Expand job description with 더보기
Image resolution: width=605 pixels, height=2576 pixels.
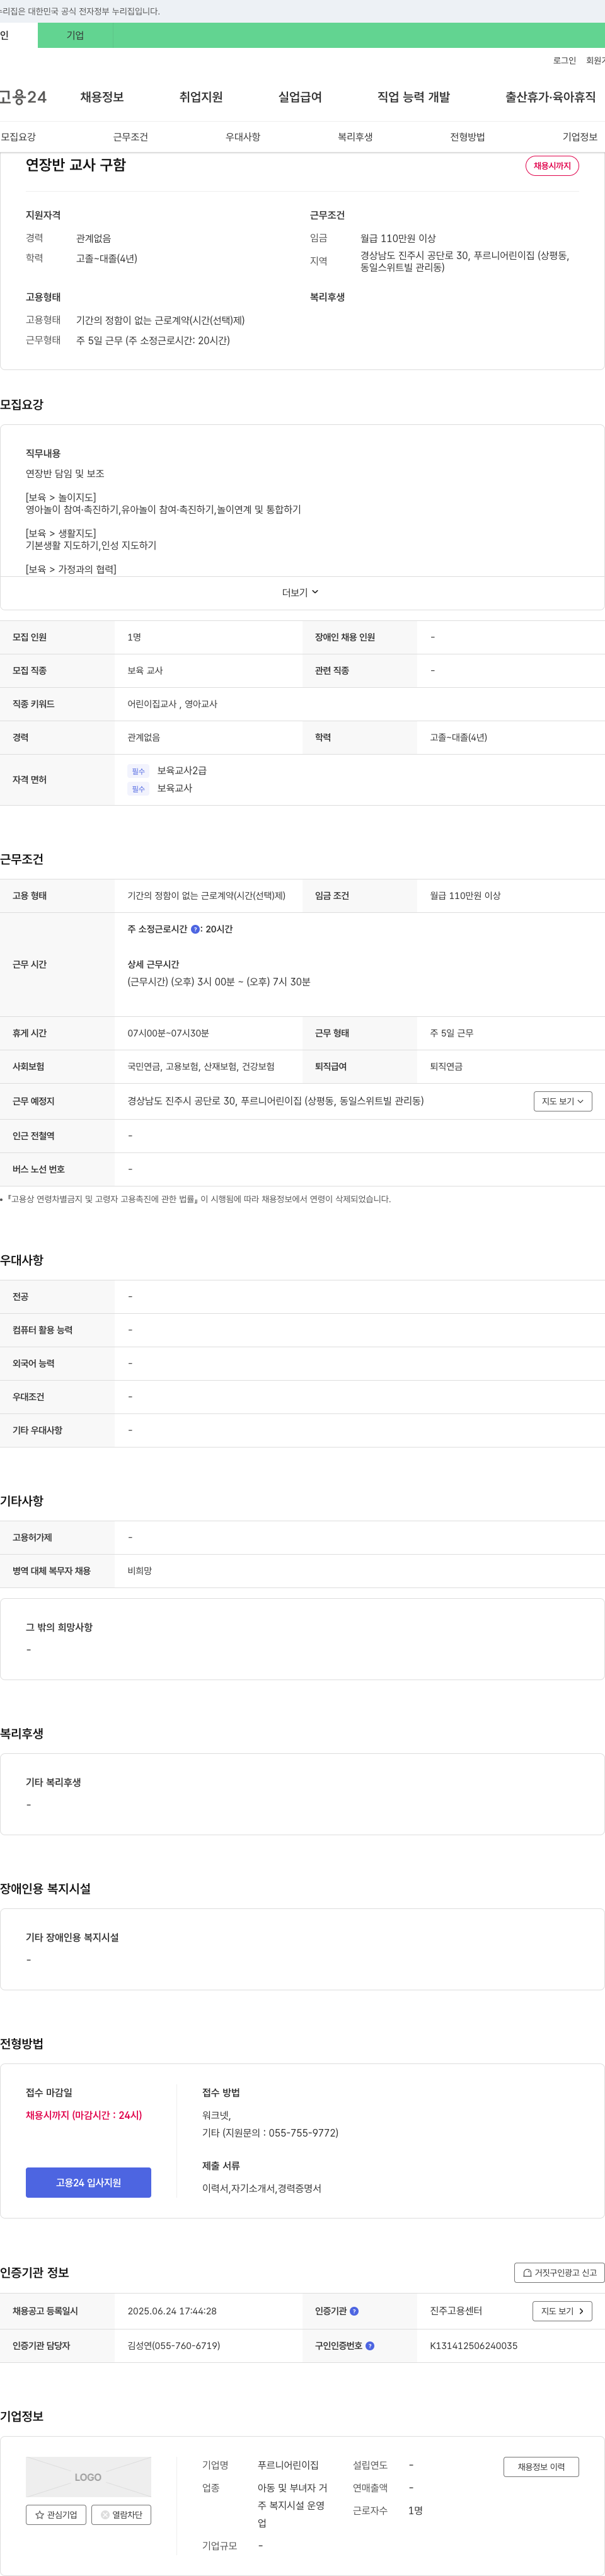300,592
